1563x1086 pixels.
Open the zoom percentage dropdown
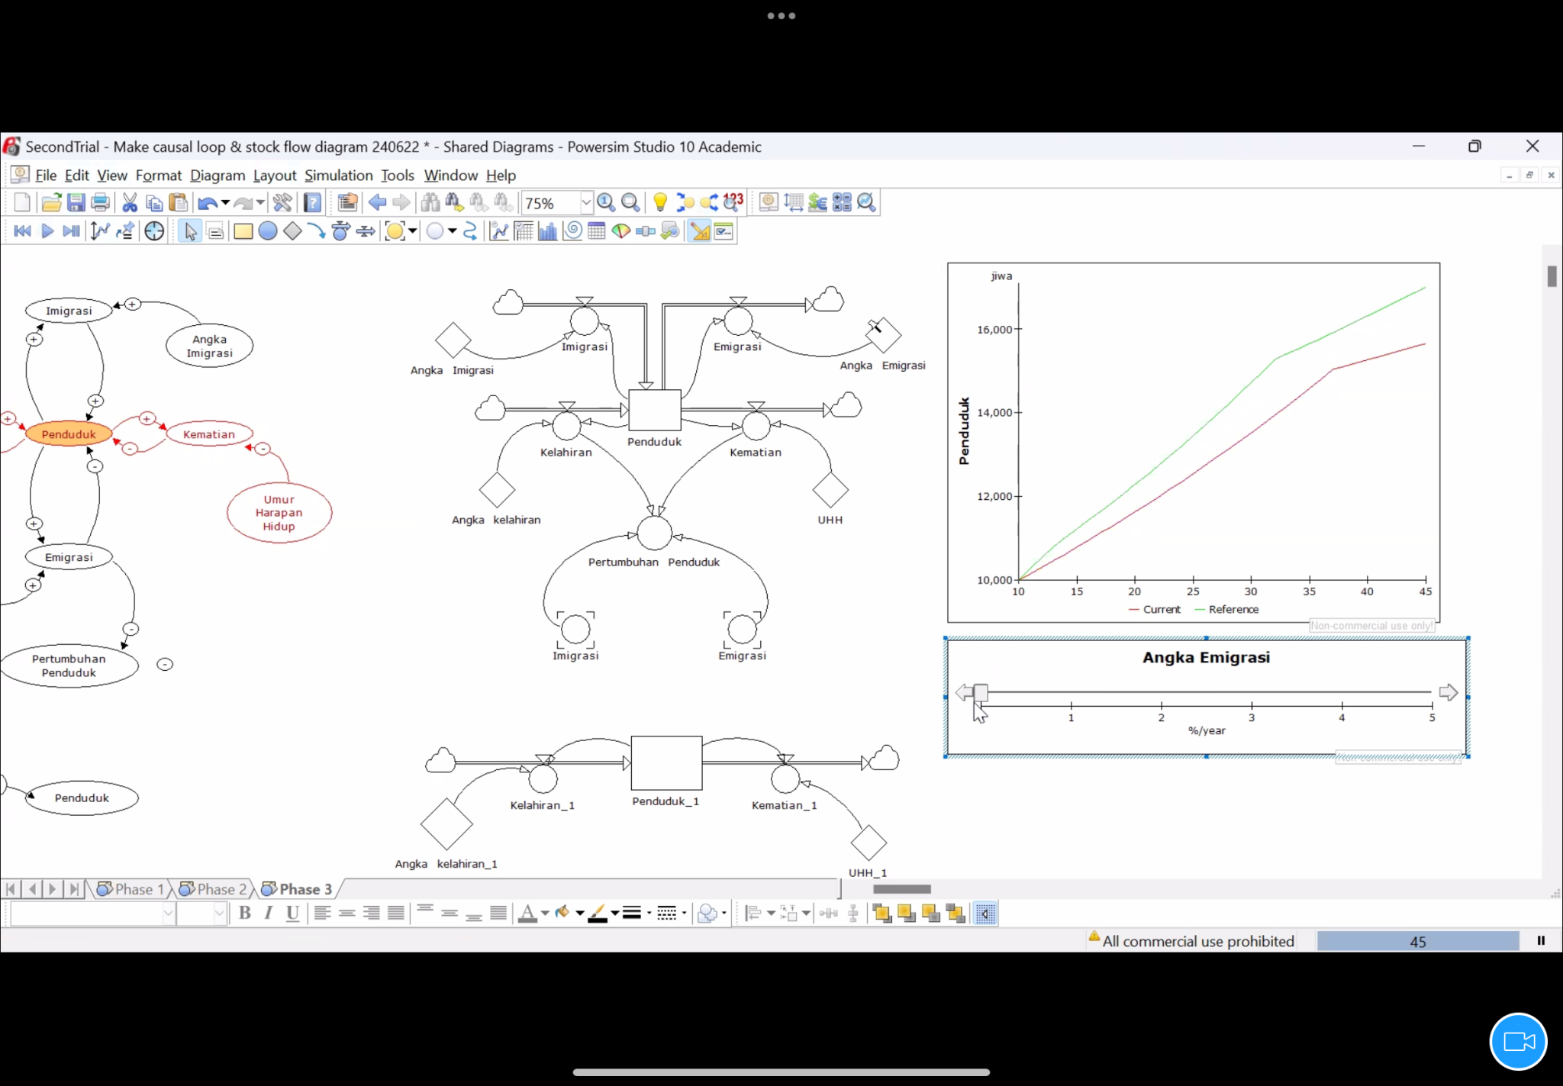tap(585, 203)
